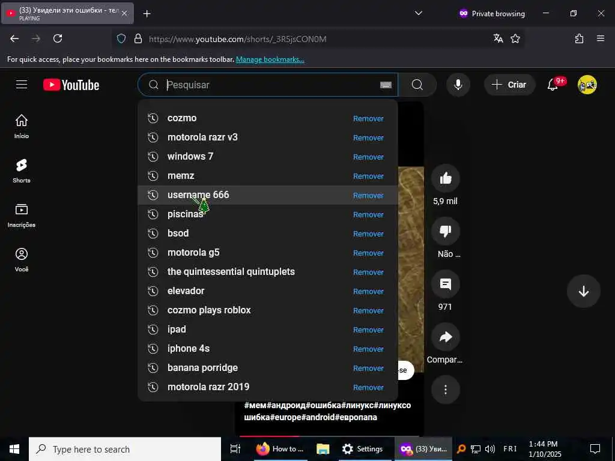This screenshot has height=461, width=615.
Task: Reload the page
Action: tap(58, 38)
